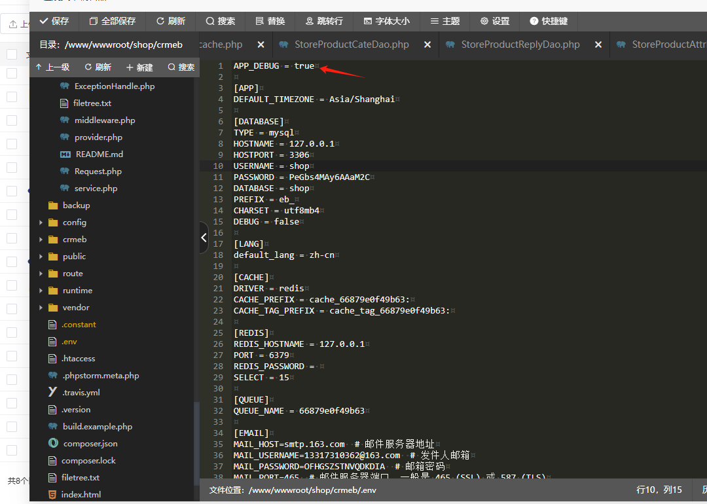This screenshot has height=504, width=707.
Task: Open .phpstorm.meta.php file
Action: [101, 376]
